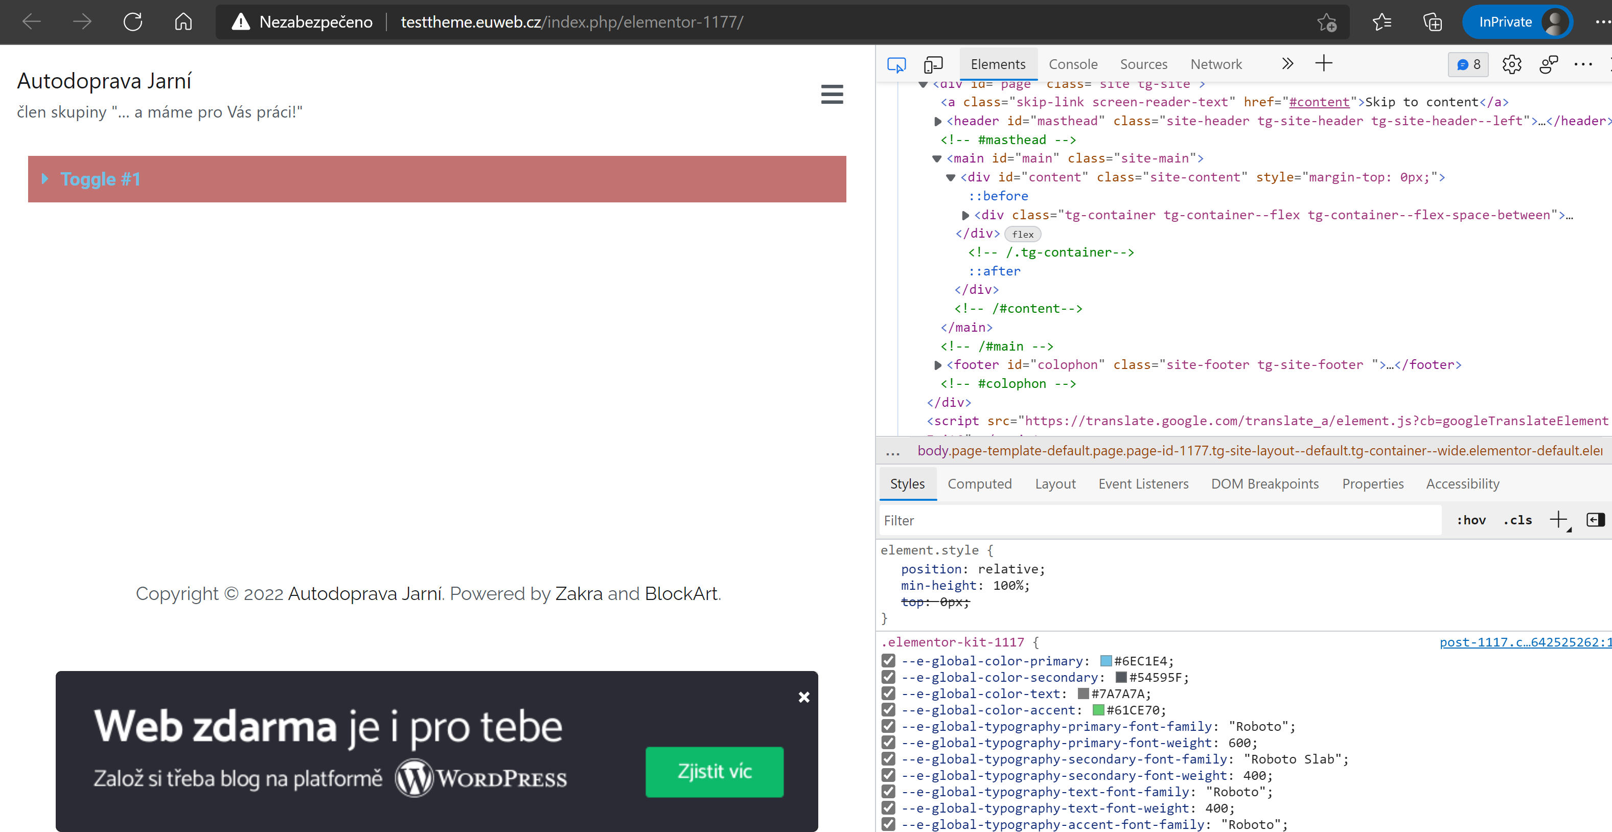Open the hamburger menu on the webpage

(832, 95)
